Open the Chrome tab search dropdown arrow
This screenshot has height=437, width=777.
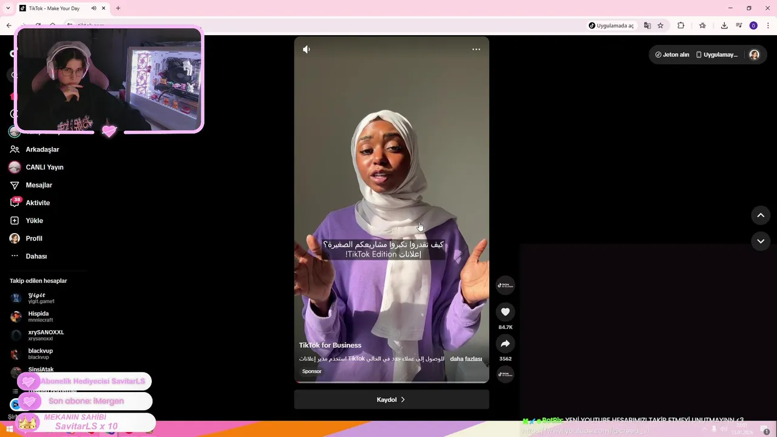8,8
